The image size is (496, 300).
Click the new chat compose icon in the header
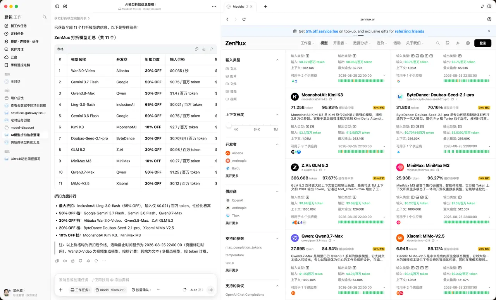point(65,6)
